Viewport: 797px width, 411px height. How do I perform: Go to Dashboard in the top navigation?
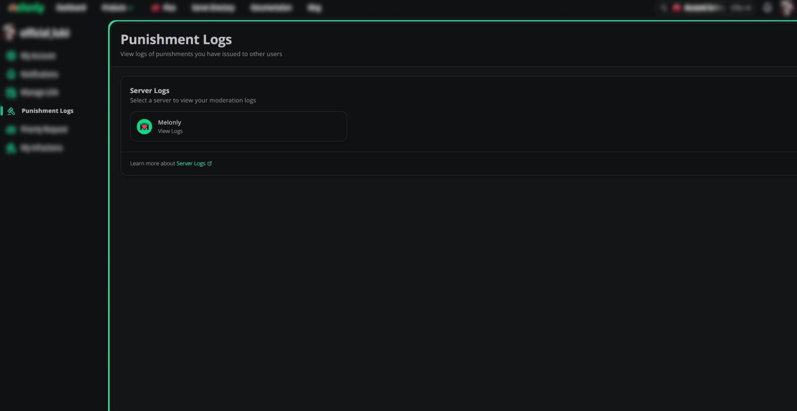(71, 7)
